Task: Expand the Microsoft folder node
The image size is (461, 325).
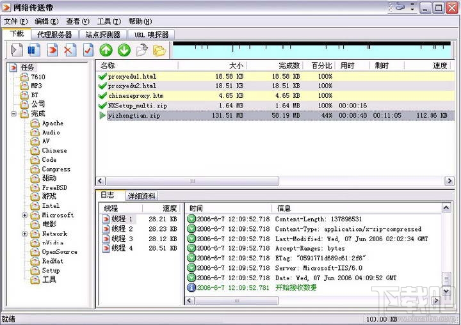Action: coord(25,216)
